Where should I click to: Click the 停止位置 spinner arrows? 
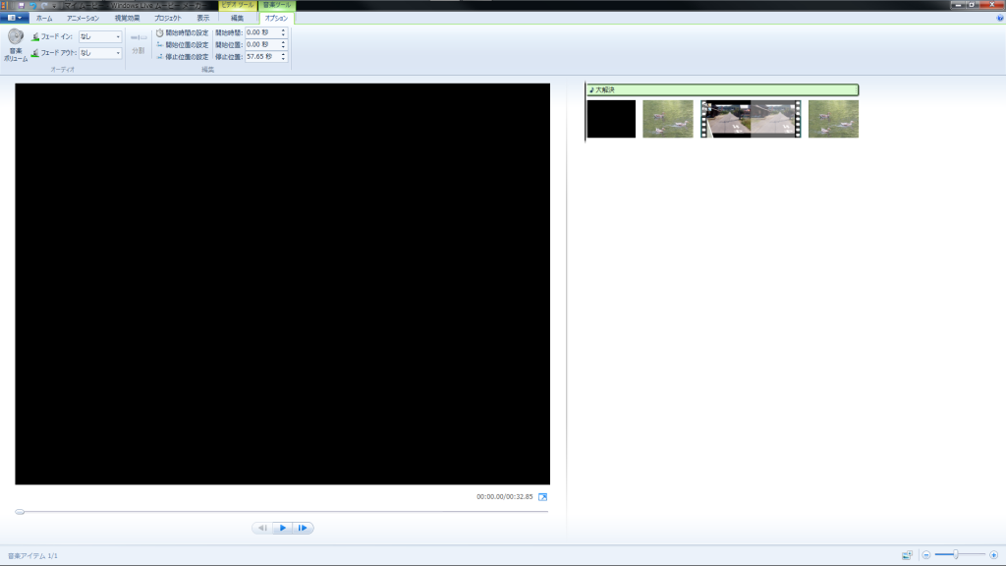pyautogui.click(x=283, y=56)
